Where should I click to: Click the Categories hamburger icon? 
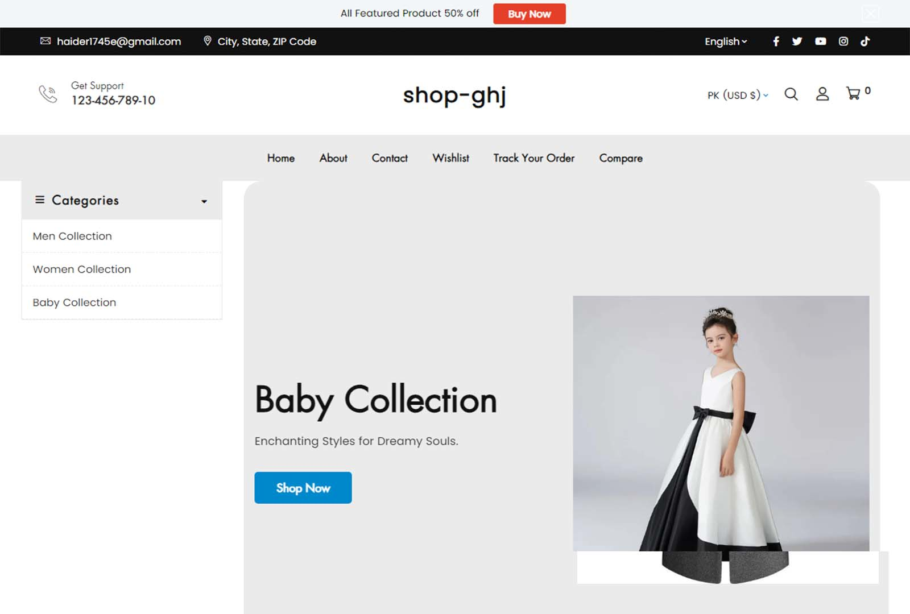[x=40, y=200]
